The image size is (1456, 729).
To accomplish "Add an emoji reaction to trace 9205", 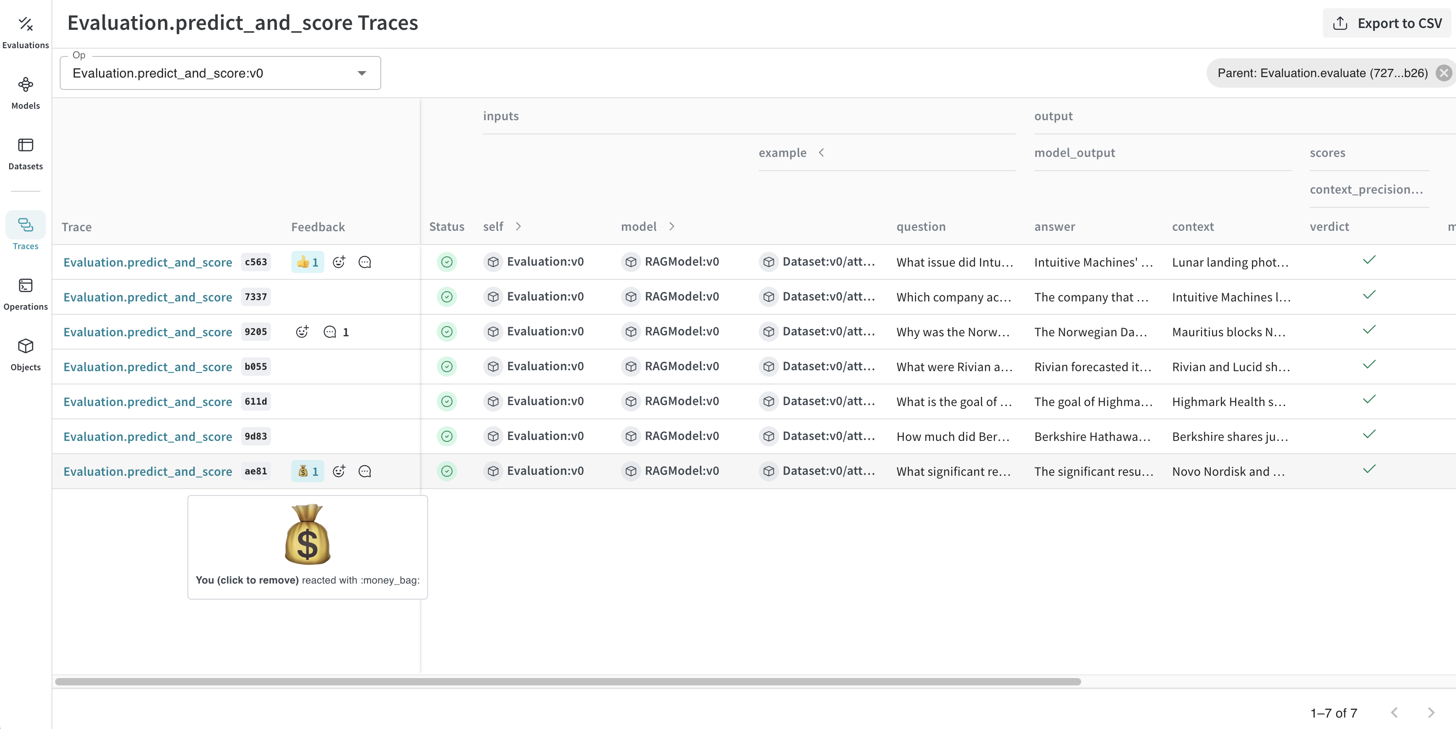I will tap(302, 332).
